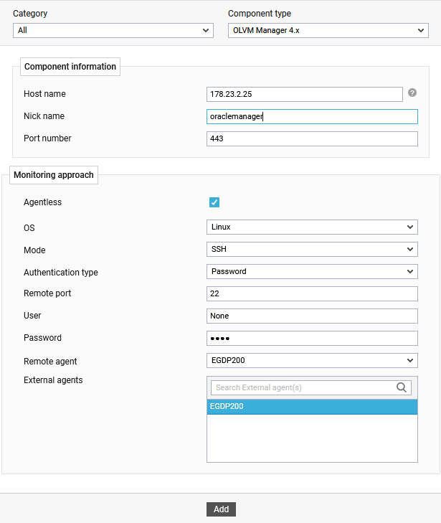
Task: Open the Component type dropdown
Action: (x=328, y=31)
